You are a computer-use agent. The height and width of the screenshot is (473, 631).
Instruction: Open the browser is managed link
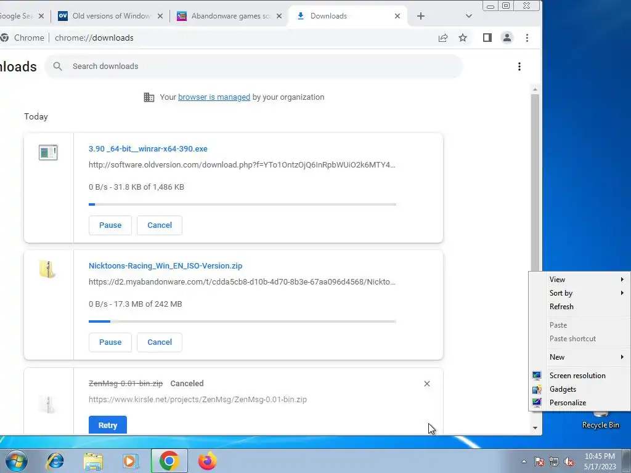tap(214, 97)
